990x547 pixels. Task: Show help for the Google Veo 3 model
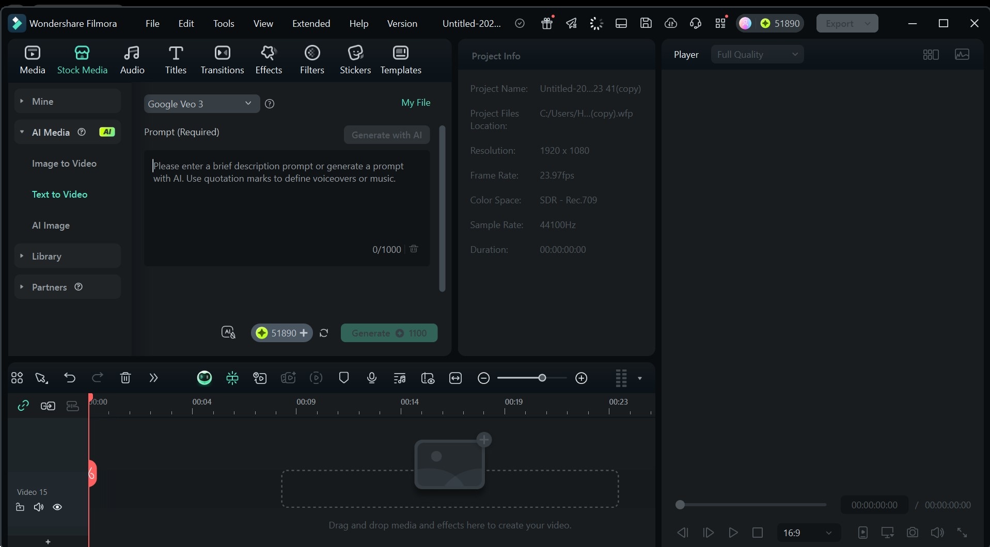pyautogui.click(x=270, y=104)
